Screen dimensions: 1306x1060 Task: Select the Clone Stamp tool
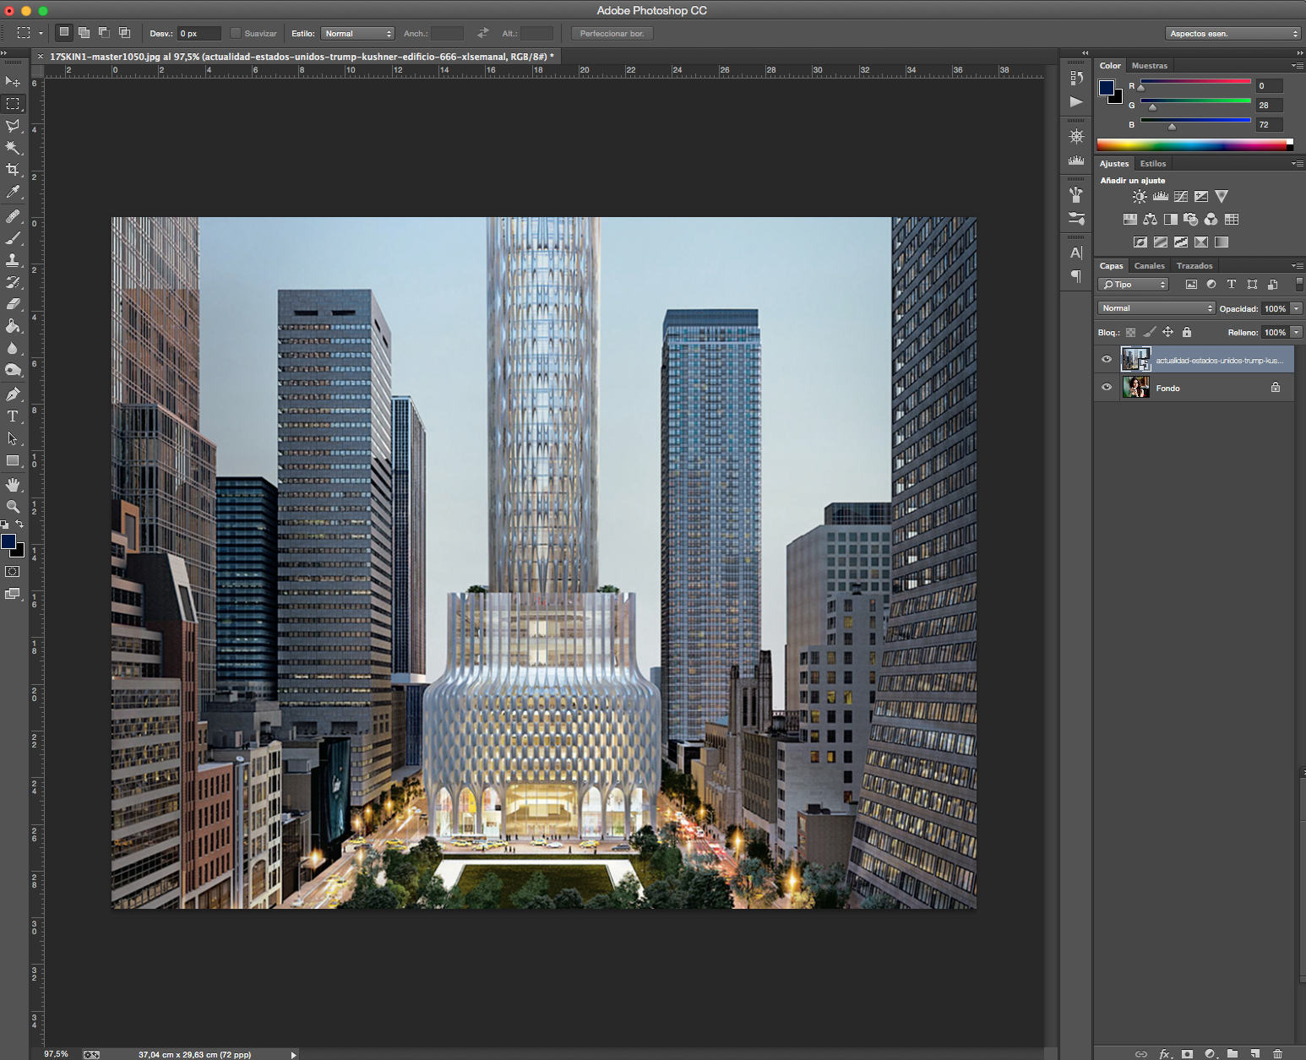(x=13, y=260)
